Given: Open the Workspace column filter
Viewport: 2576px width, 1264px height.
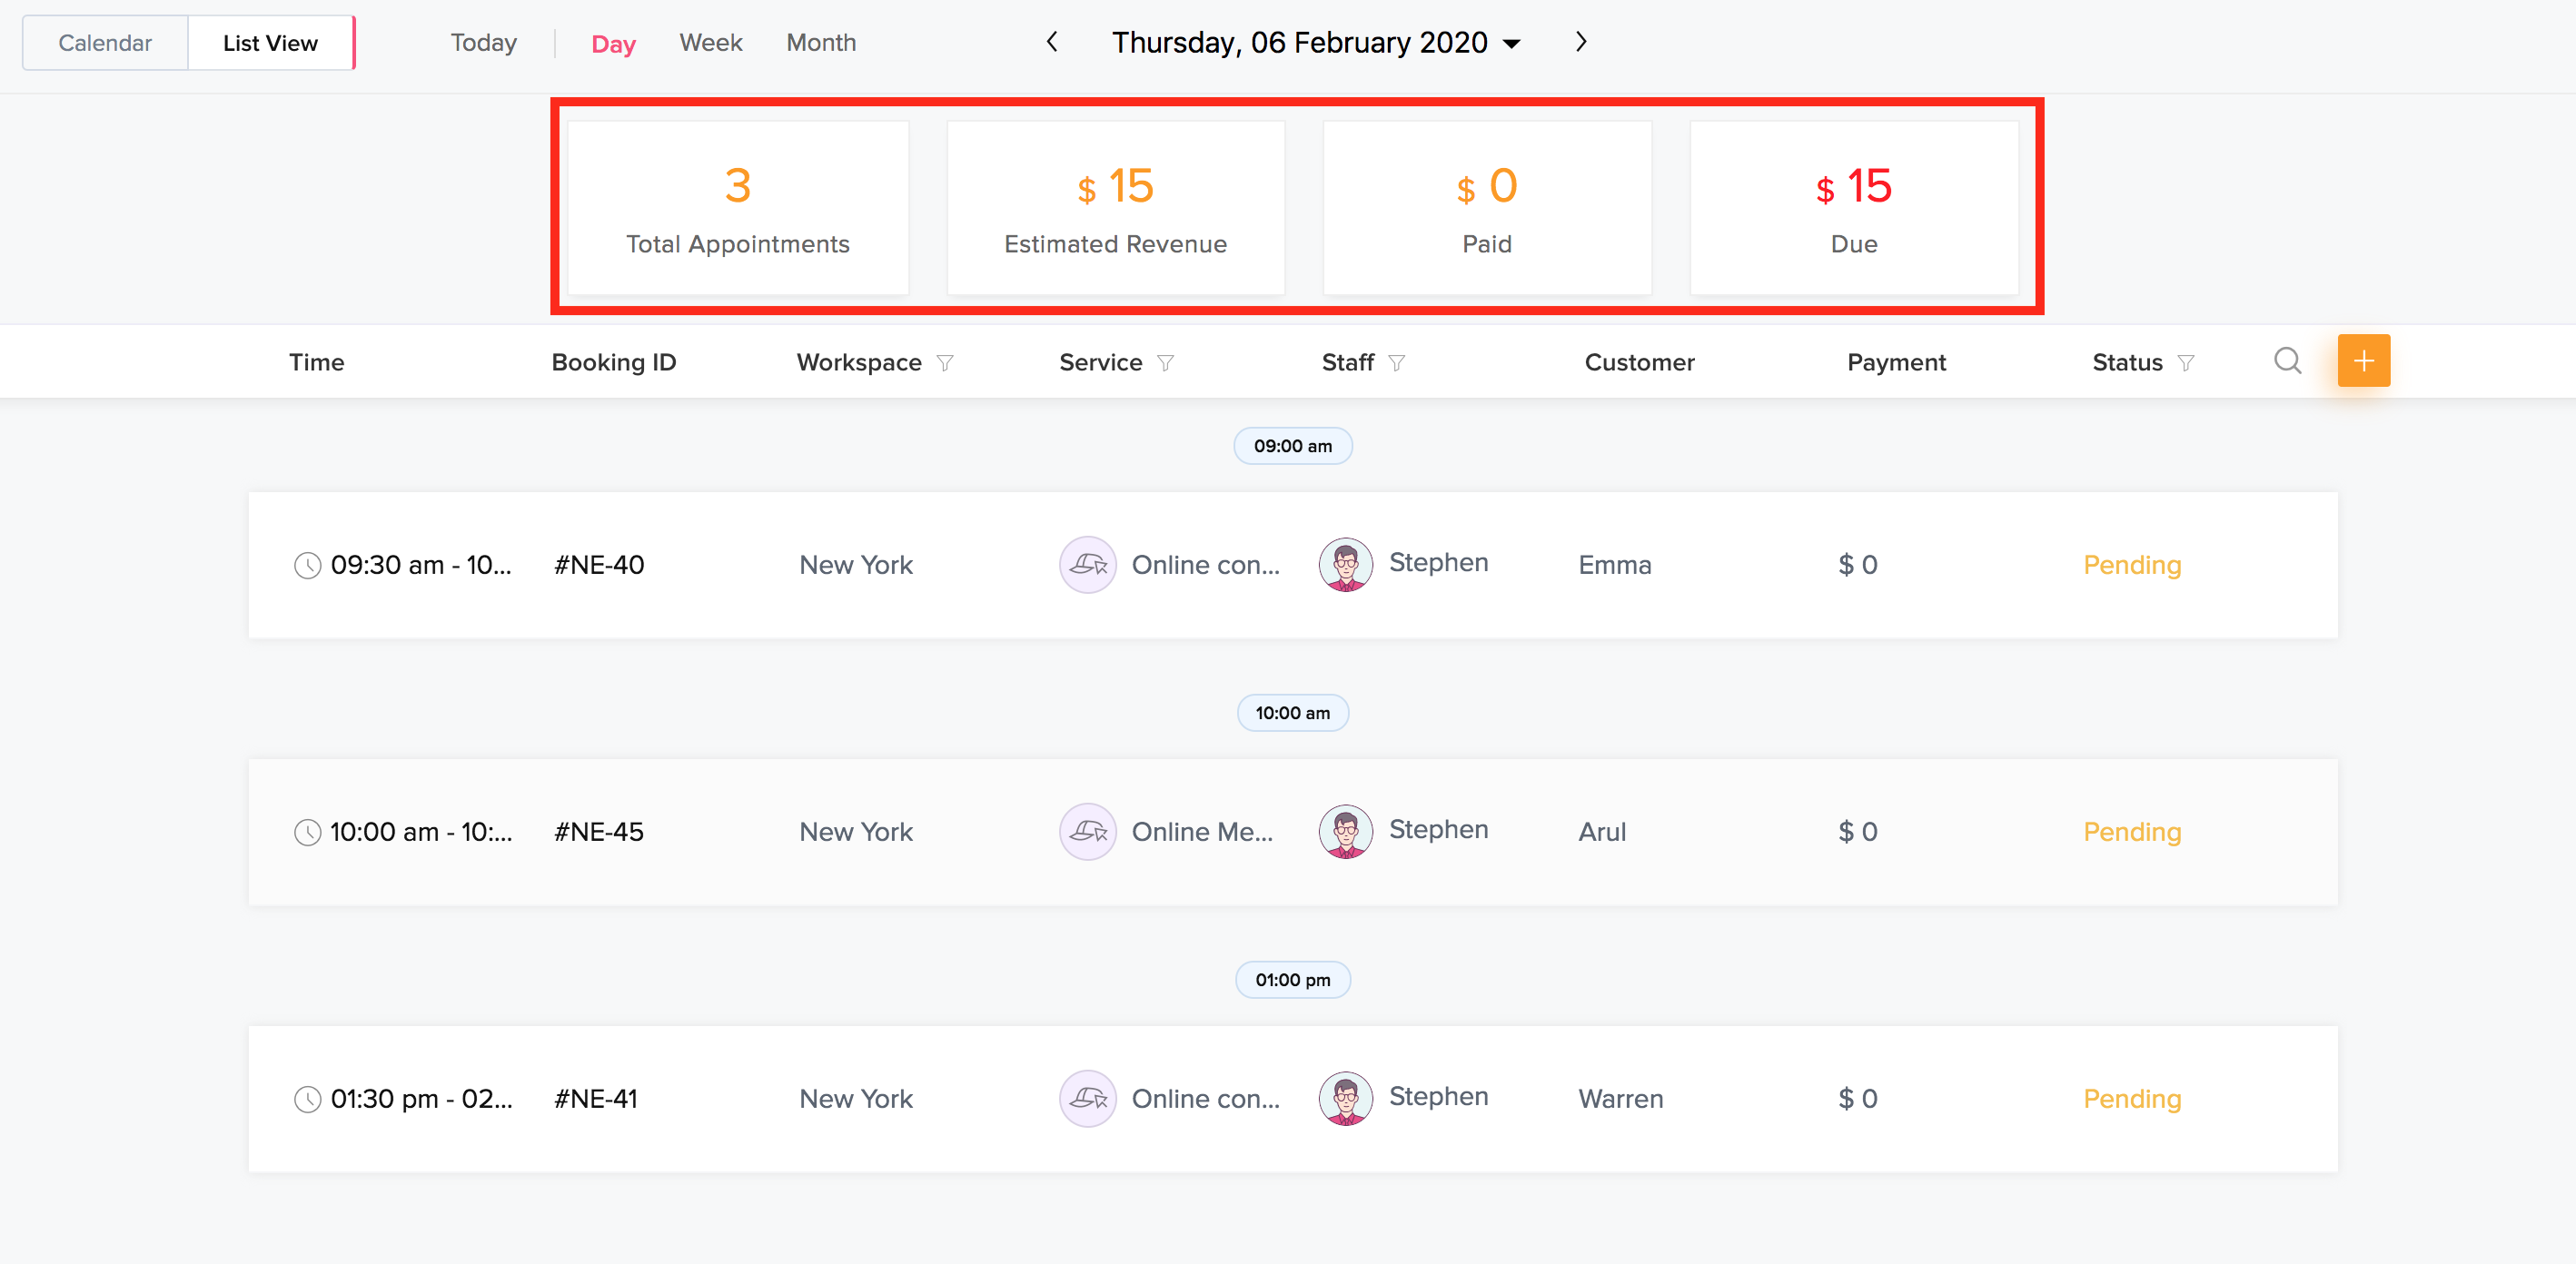Looking at the screenshot, I should click(945, 363).
